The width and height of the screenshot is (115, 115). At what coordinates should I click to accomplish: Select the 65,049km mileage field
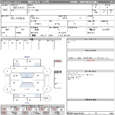click(x=15, y=19)
